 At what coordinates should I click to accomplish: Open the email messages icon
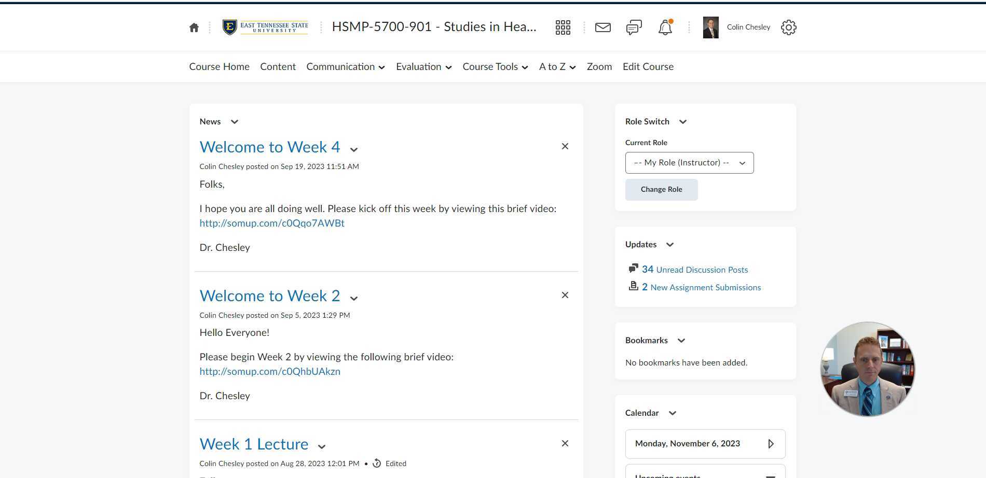click(x=602, y=27)
